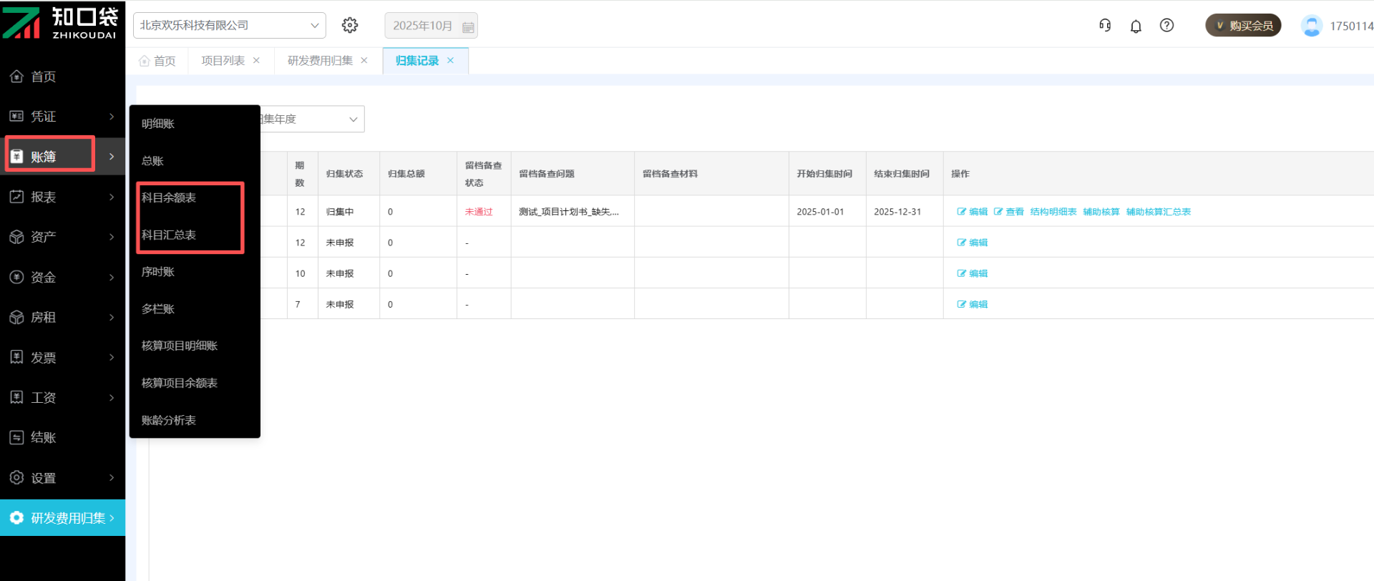Switch to the 首页 tab

point(157,61)
